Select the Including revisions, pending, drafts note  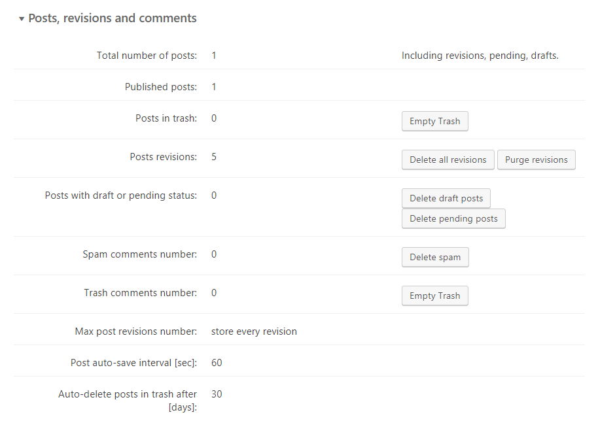point(480,56)
